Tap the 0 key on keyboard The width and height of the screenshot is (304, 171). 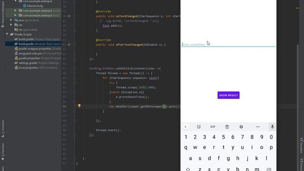(x=271, y=137)
